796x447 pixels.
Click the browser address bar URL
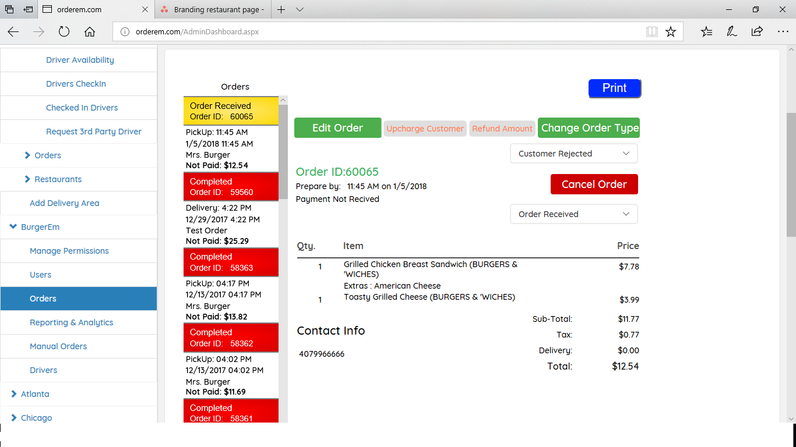tap(197, 31)
